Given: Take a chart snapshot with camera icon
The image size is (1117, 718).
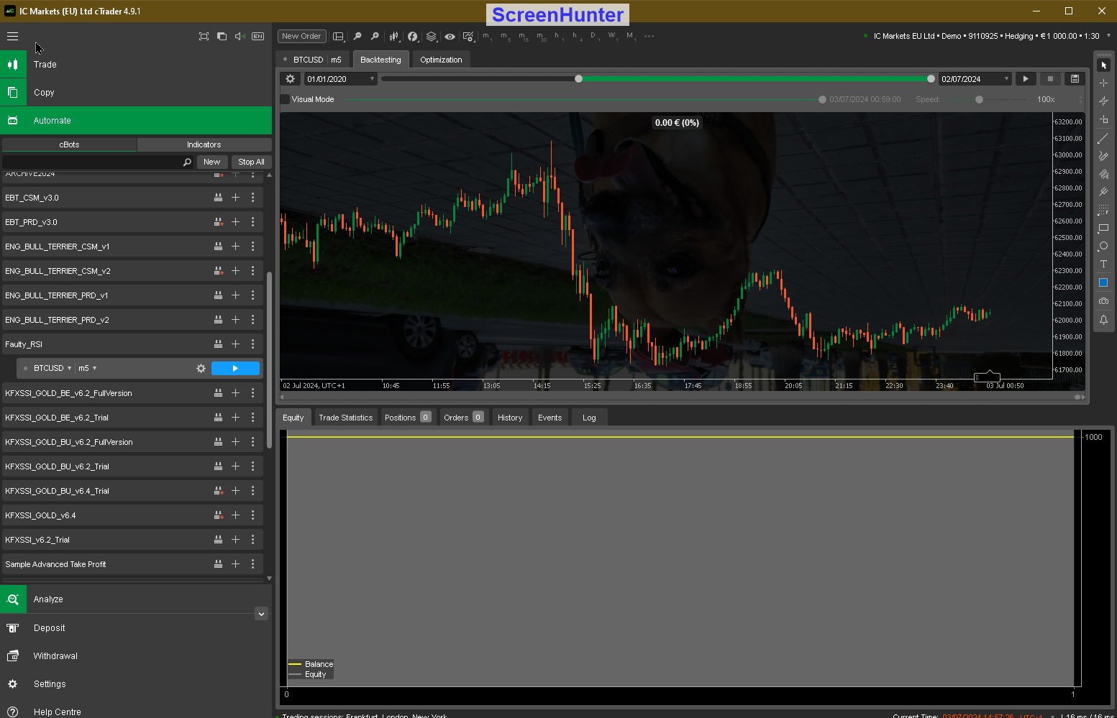Looking at the screenshot, I should tap(1103, 301).
